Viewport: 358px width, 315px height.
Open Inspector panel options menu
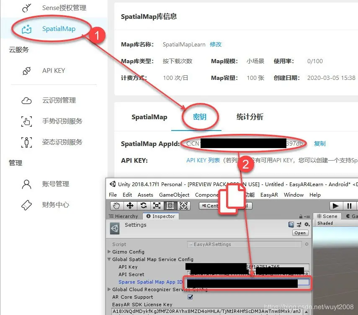(307, 217)
